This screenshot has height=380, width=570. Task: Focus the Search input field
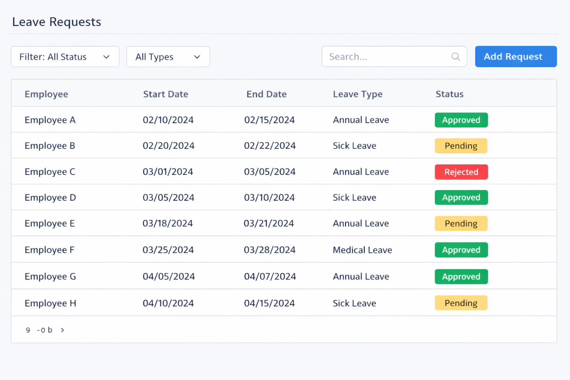386,57
